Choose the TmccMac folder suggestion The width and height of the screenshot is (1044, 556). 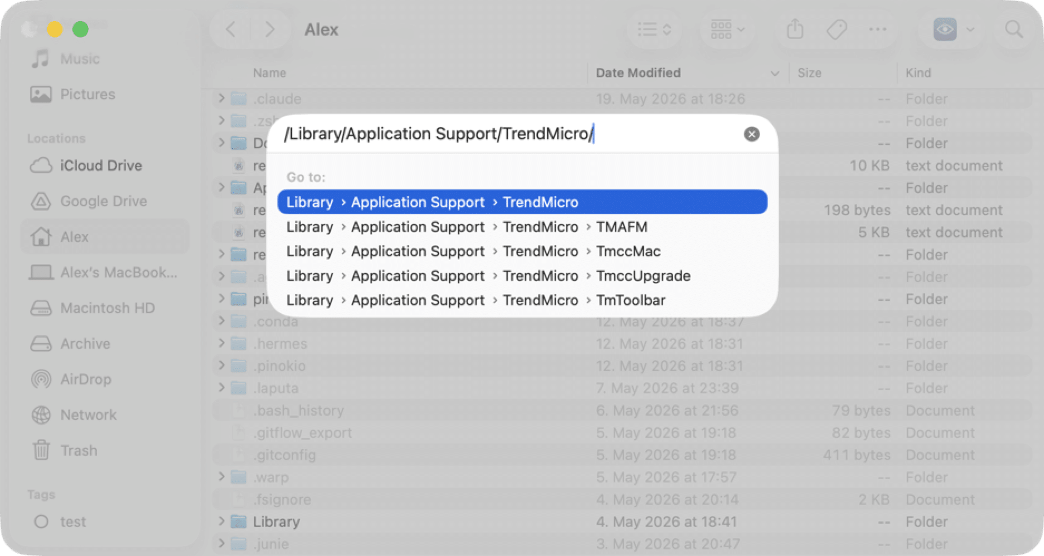point(522,251)
